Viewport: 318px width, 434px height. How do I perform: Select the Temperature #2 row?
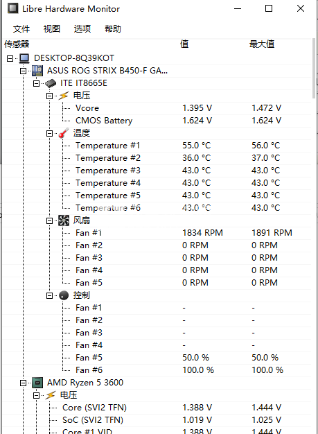click(x=157, y=158)
